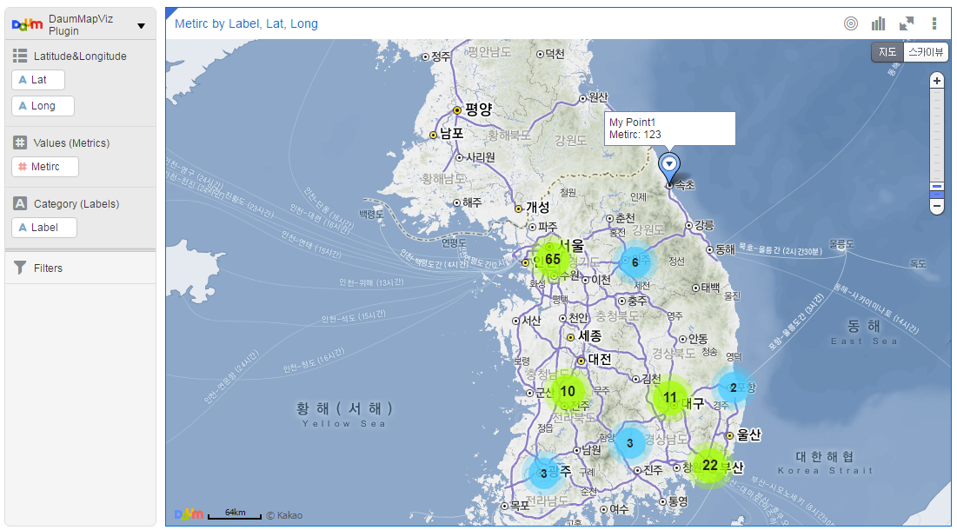Select the Latitude&Longitude list icon
Screen dimensions: 957x530
pos(19,56)
